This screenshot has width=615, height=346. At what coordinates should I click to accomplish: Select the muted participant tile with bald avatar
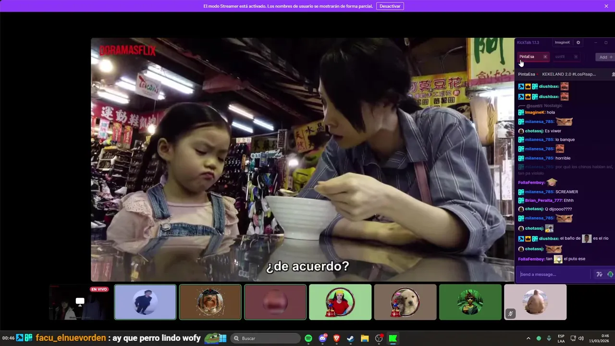pos(535,302)
